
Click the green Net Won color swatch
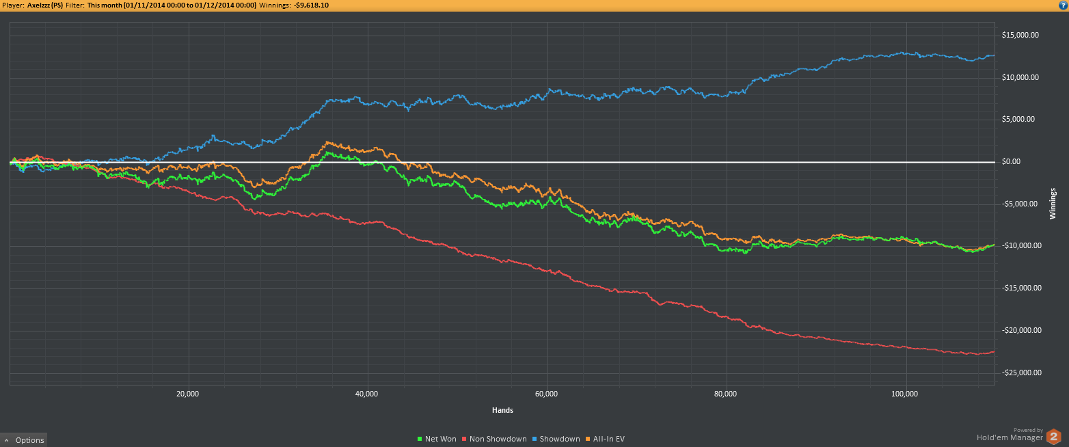click(x=419, y=439)
